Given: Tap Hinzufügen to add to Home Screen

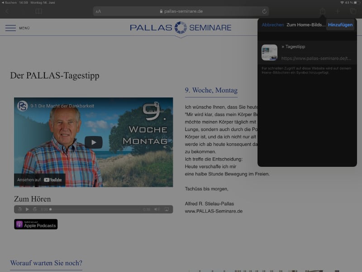Looking at the screenshot, I should [340, 25].
